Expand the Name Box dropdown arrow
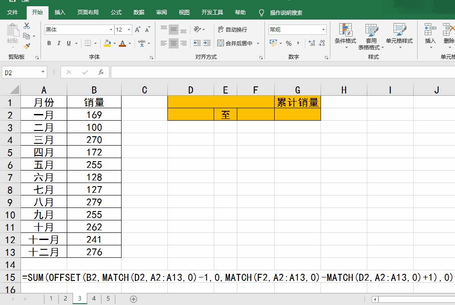Image resolution: width=455 pixels, height=305 pixels. click(43, 72)
